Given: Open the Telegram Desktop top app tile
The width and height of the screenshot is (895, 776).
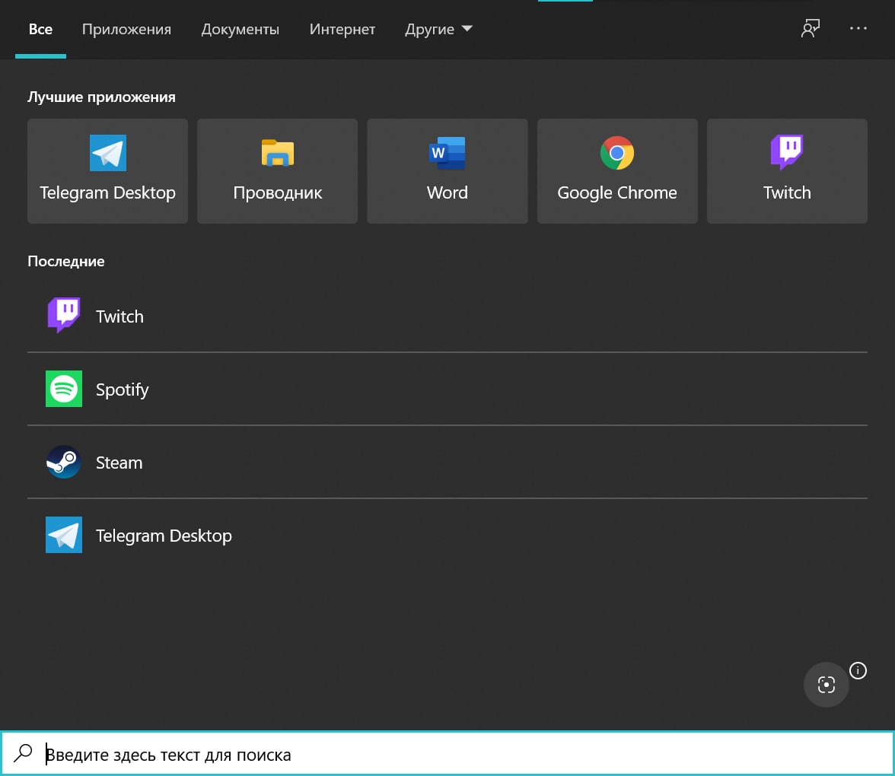Looking at the screenshot, I should tap(107, 171).
